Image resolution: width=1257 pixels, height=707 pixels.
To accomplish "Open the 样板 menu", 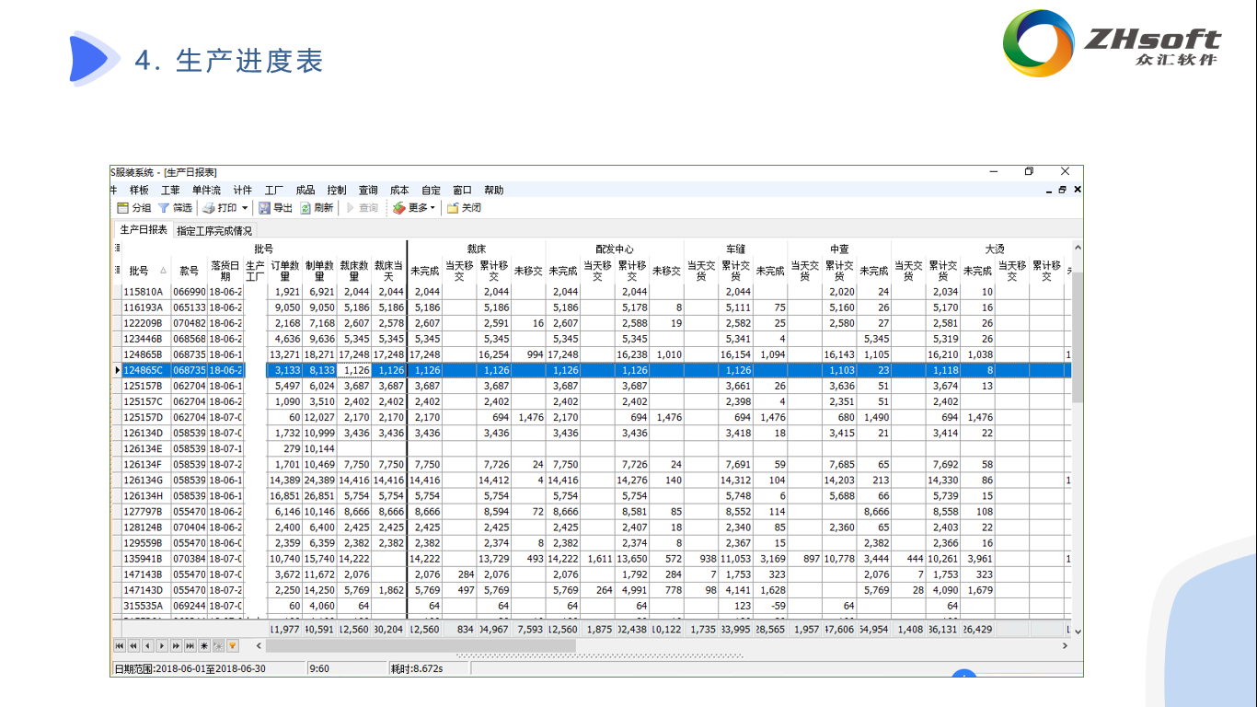I will [139, 191].
